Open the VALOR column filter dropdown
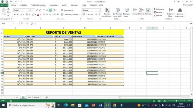The height and width of the screenshot is (108, 193). point(71,37)
